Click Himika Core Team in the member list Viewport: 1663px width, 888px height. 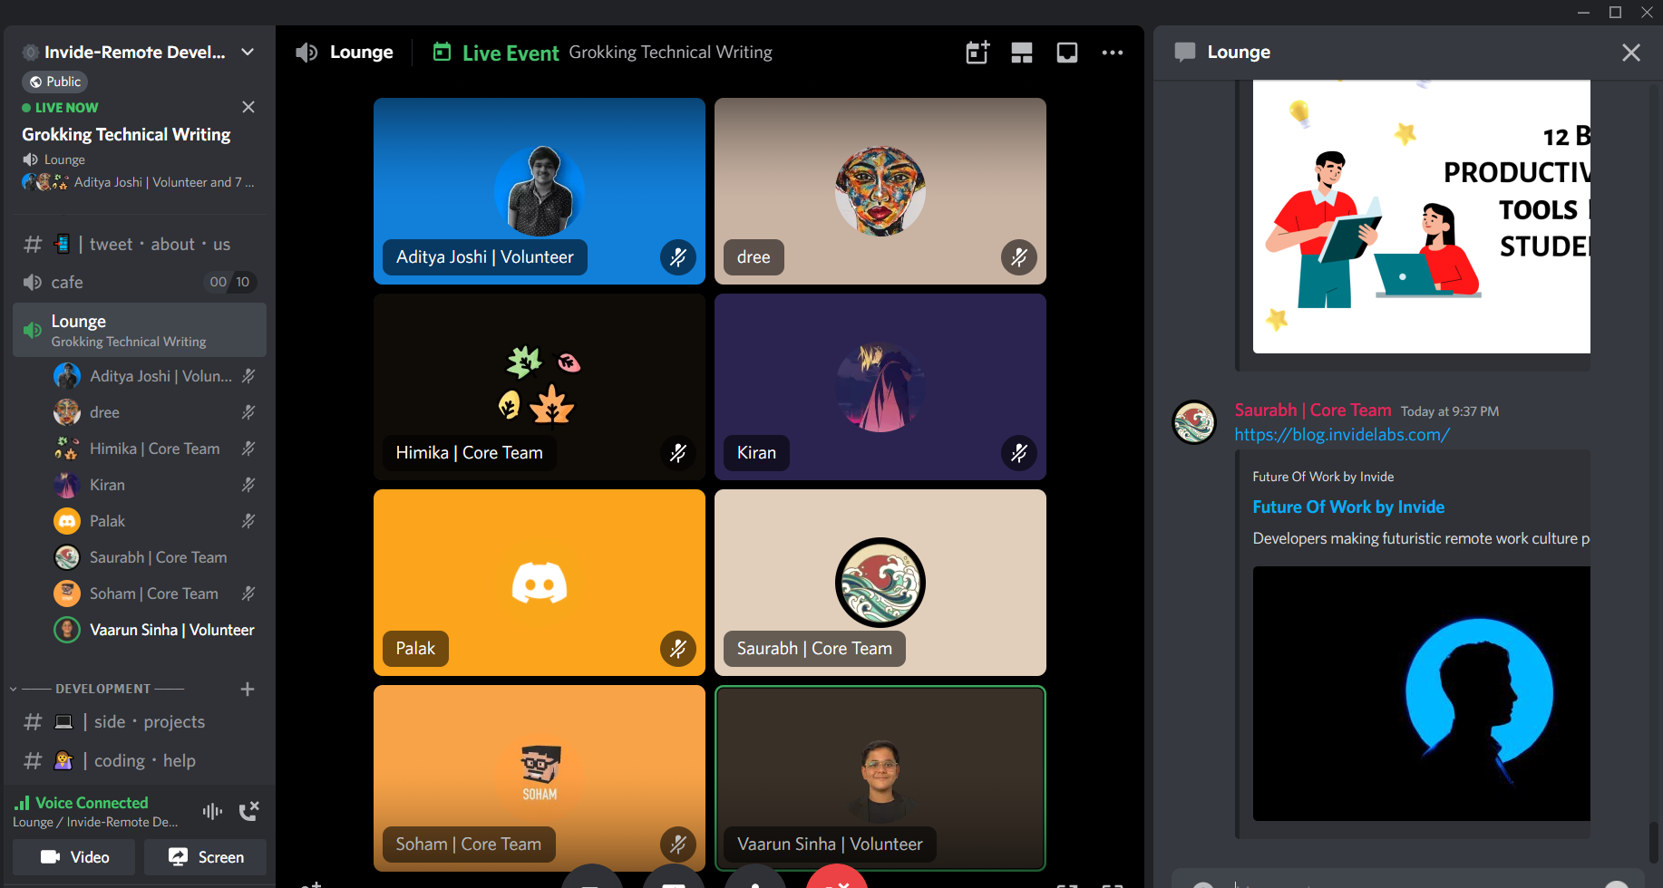(x=154, y=449)
